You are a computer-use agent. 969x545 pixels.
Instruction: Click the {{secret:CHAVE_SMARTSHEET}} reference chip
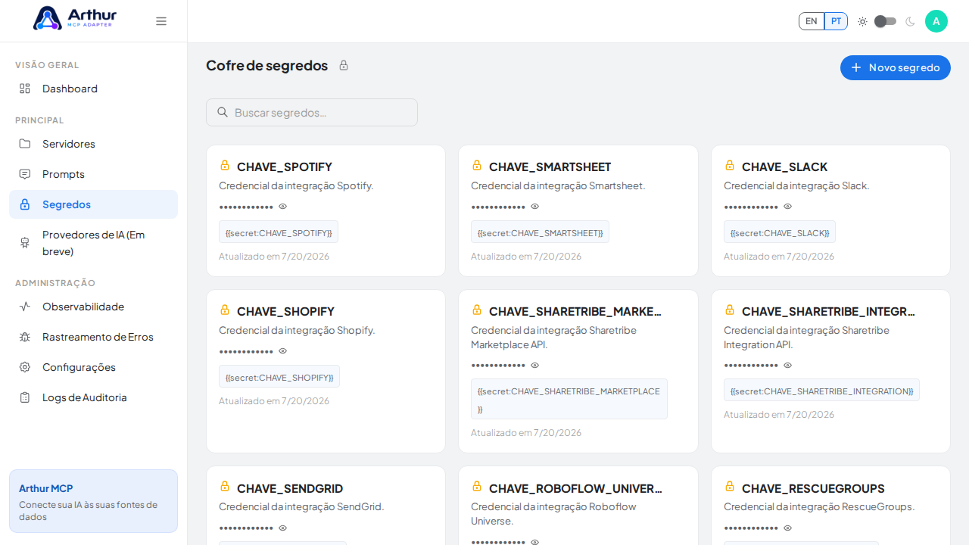click(540, 232)
